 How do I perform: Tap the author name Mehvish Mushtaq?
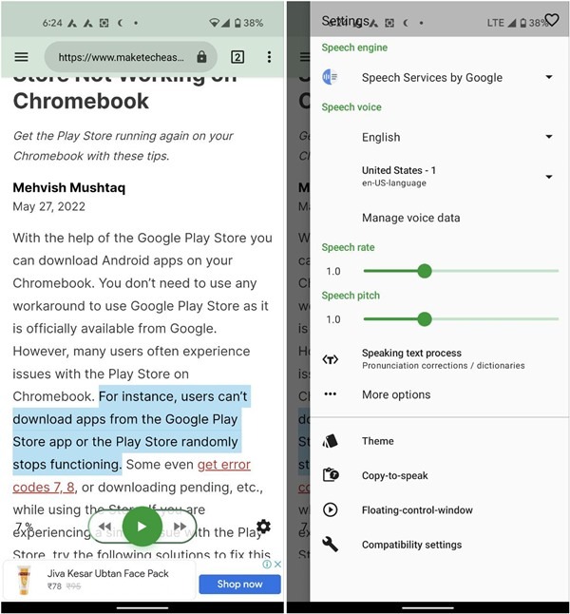[x=69, y=187]
